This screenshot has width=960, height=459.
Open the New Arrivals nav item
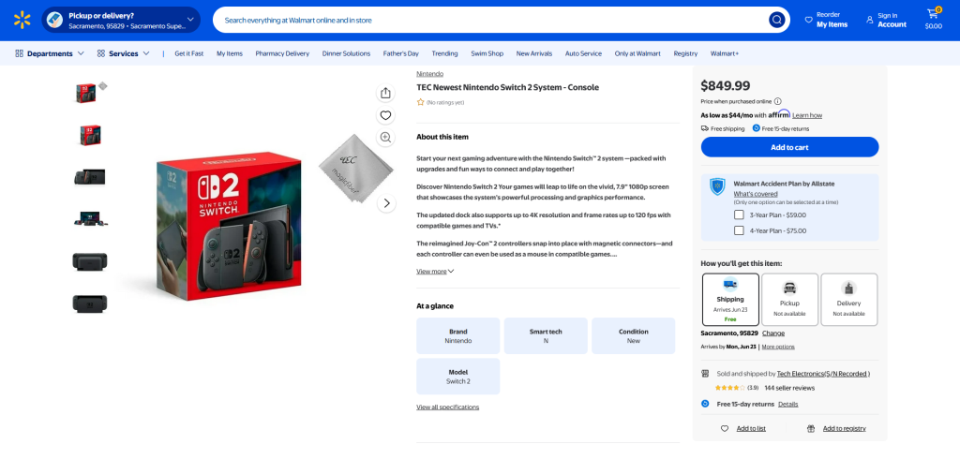click(x=533, y=53)
